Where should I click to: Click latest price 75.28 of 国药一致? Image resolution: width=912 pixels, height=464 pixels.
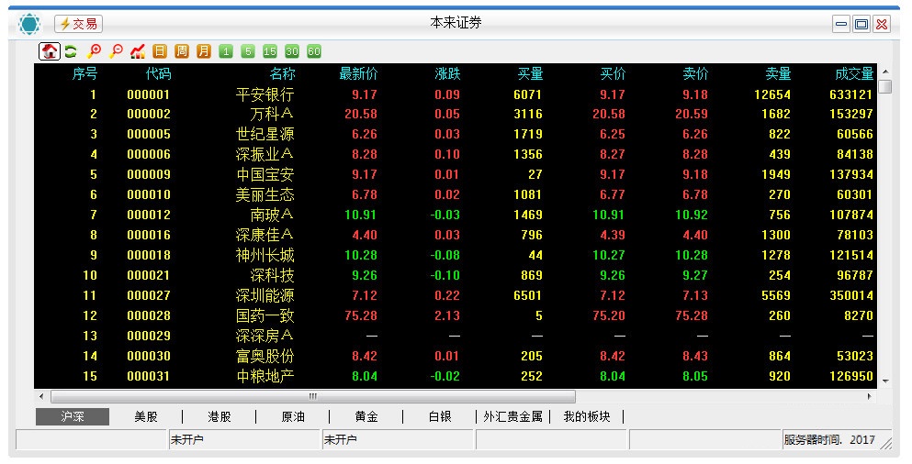(x=361, y=316)
